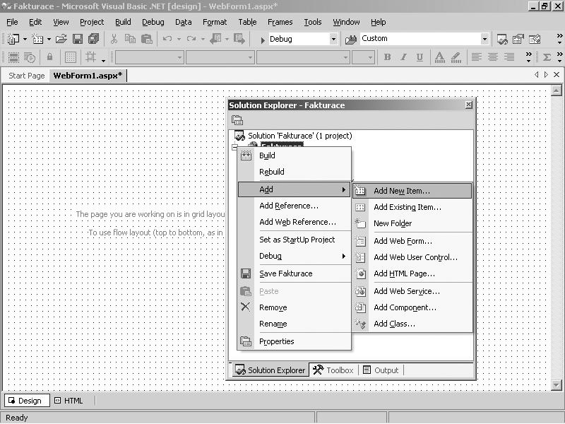Undo the last action with the toolbar icon
Viewport: 565px width, 424px height.
167,39
